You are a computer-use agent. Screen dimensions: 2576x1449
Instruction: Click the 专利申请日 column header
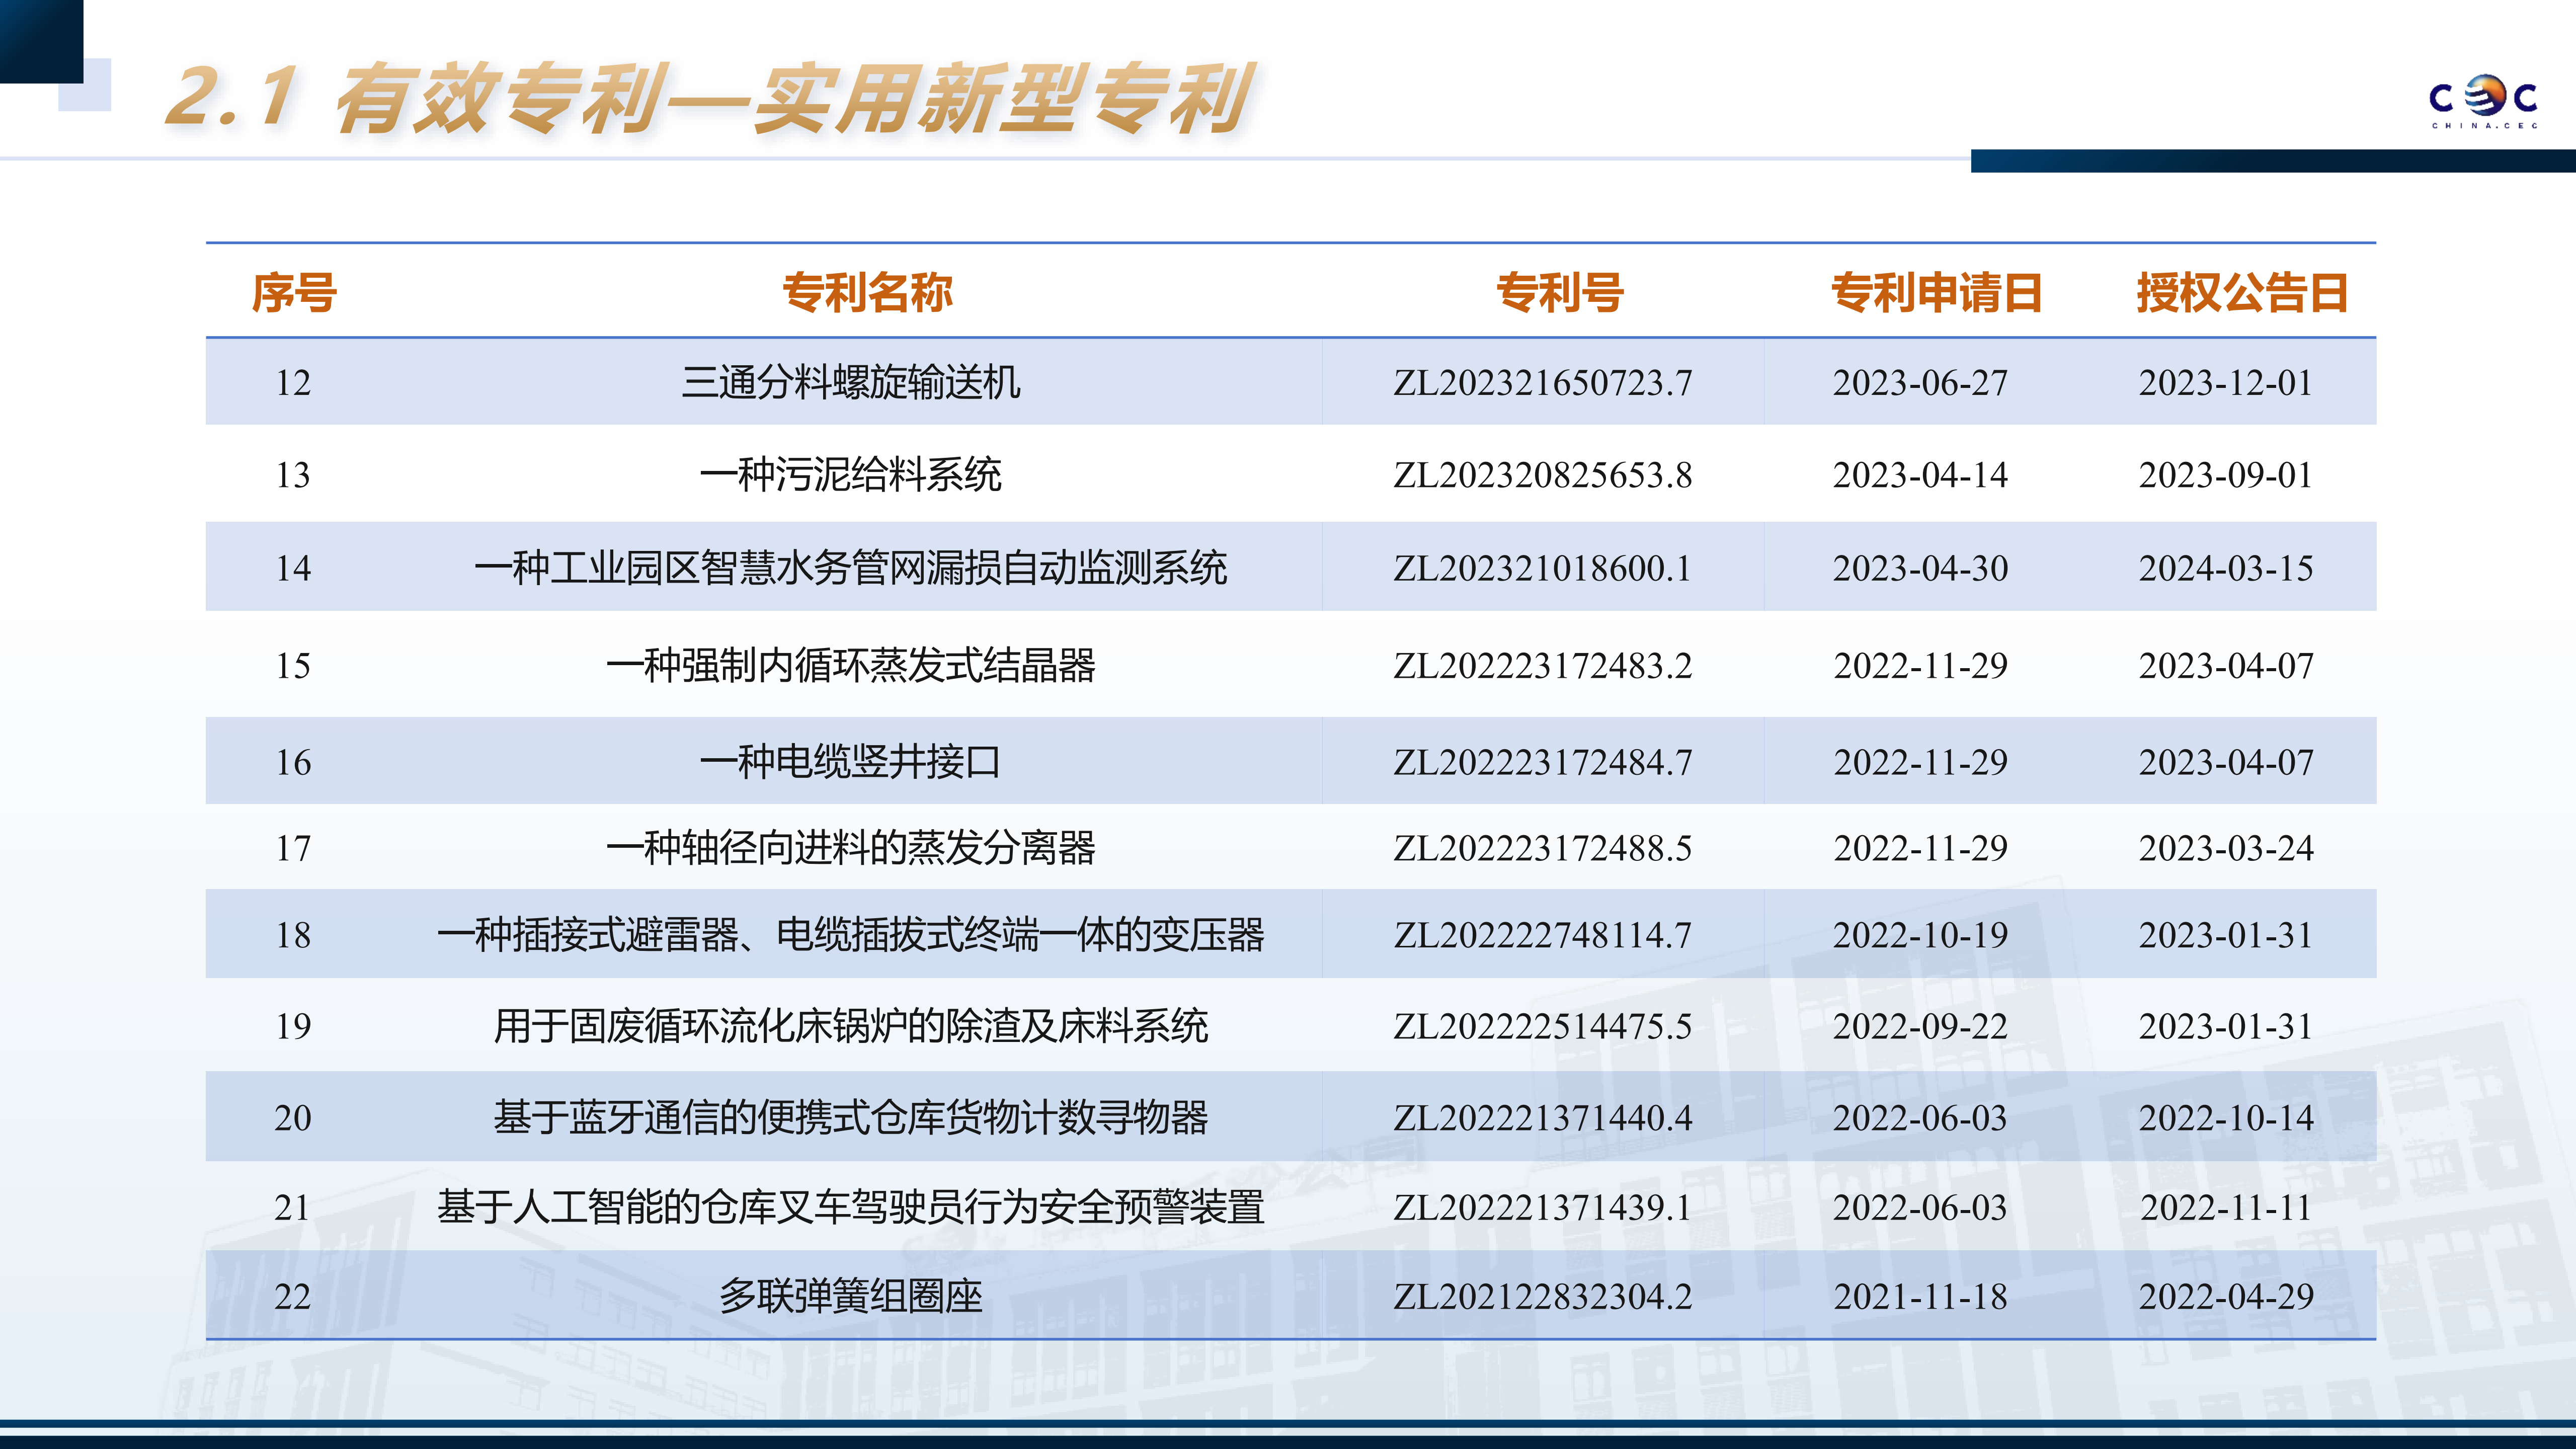(1936, 293)
